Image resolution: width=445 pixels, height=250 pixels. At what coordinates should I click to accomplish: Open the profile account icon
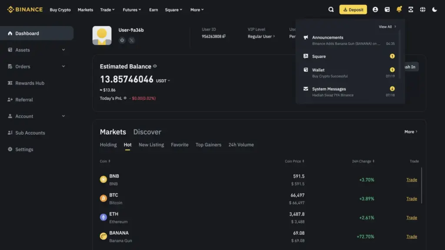[x=376, y=9]
